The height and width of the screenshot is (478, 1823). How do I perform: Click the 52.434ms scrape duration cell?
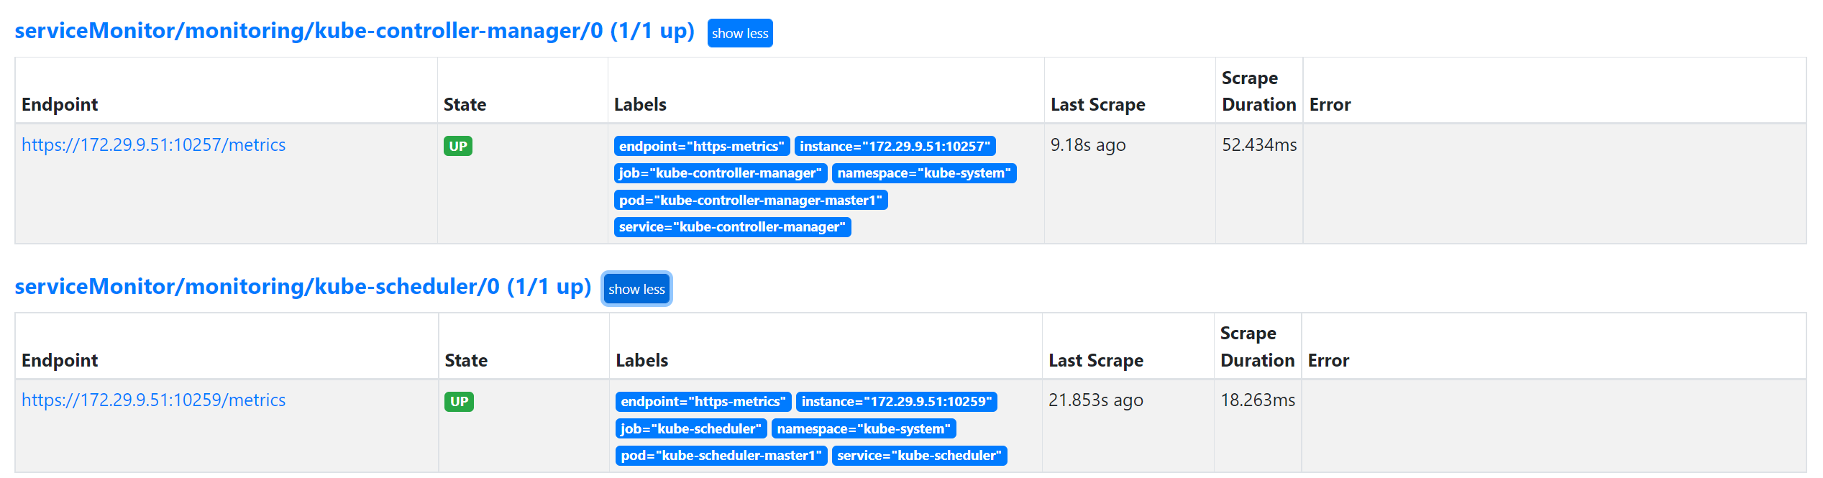(x=1258, y=145)
